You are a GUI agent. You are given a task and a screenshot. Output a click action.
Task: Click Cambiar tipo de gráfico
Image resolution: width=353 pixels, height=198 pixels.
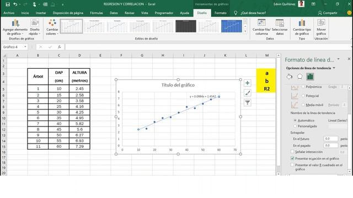tap(302, 27)
